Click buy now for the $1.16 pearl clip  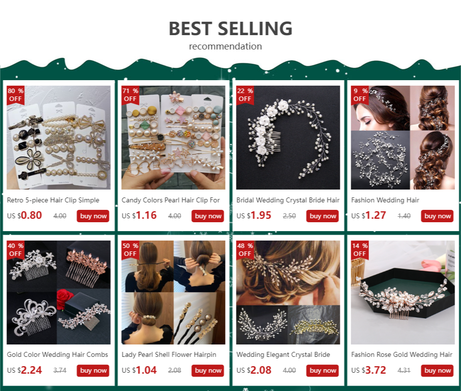coord(208,216)
